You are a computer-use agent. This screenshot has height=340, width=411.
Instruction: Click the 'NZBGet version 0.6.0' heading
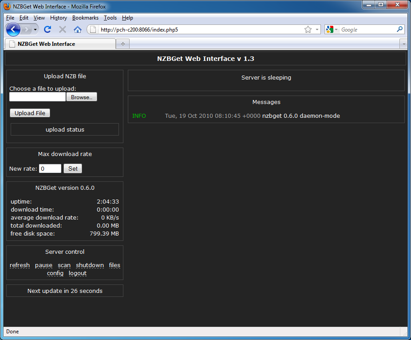click(x=65, y=188)
